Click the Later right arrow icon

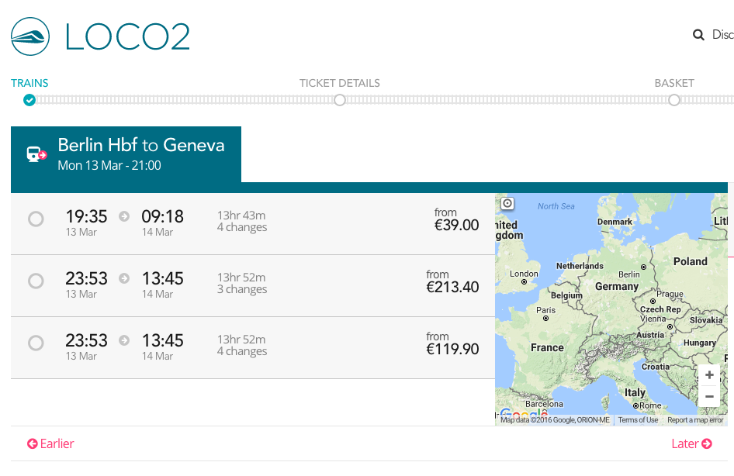pyautogui.click(x=707, y=444)
